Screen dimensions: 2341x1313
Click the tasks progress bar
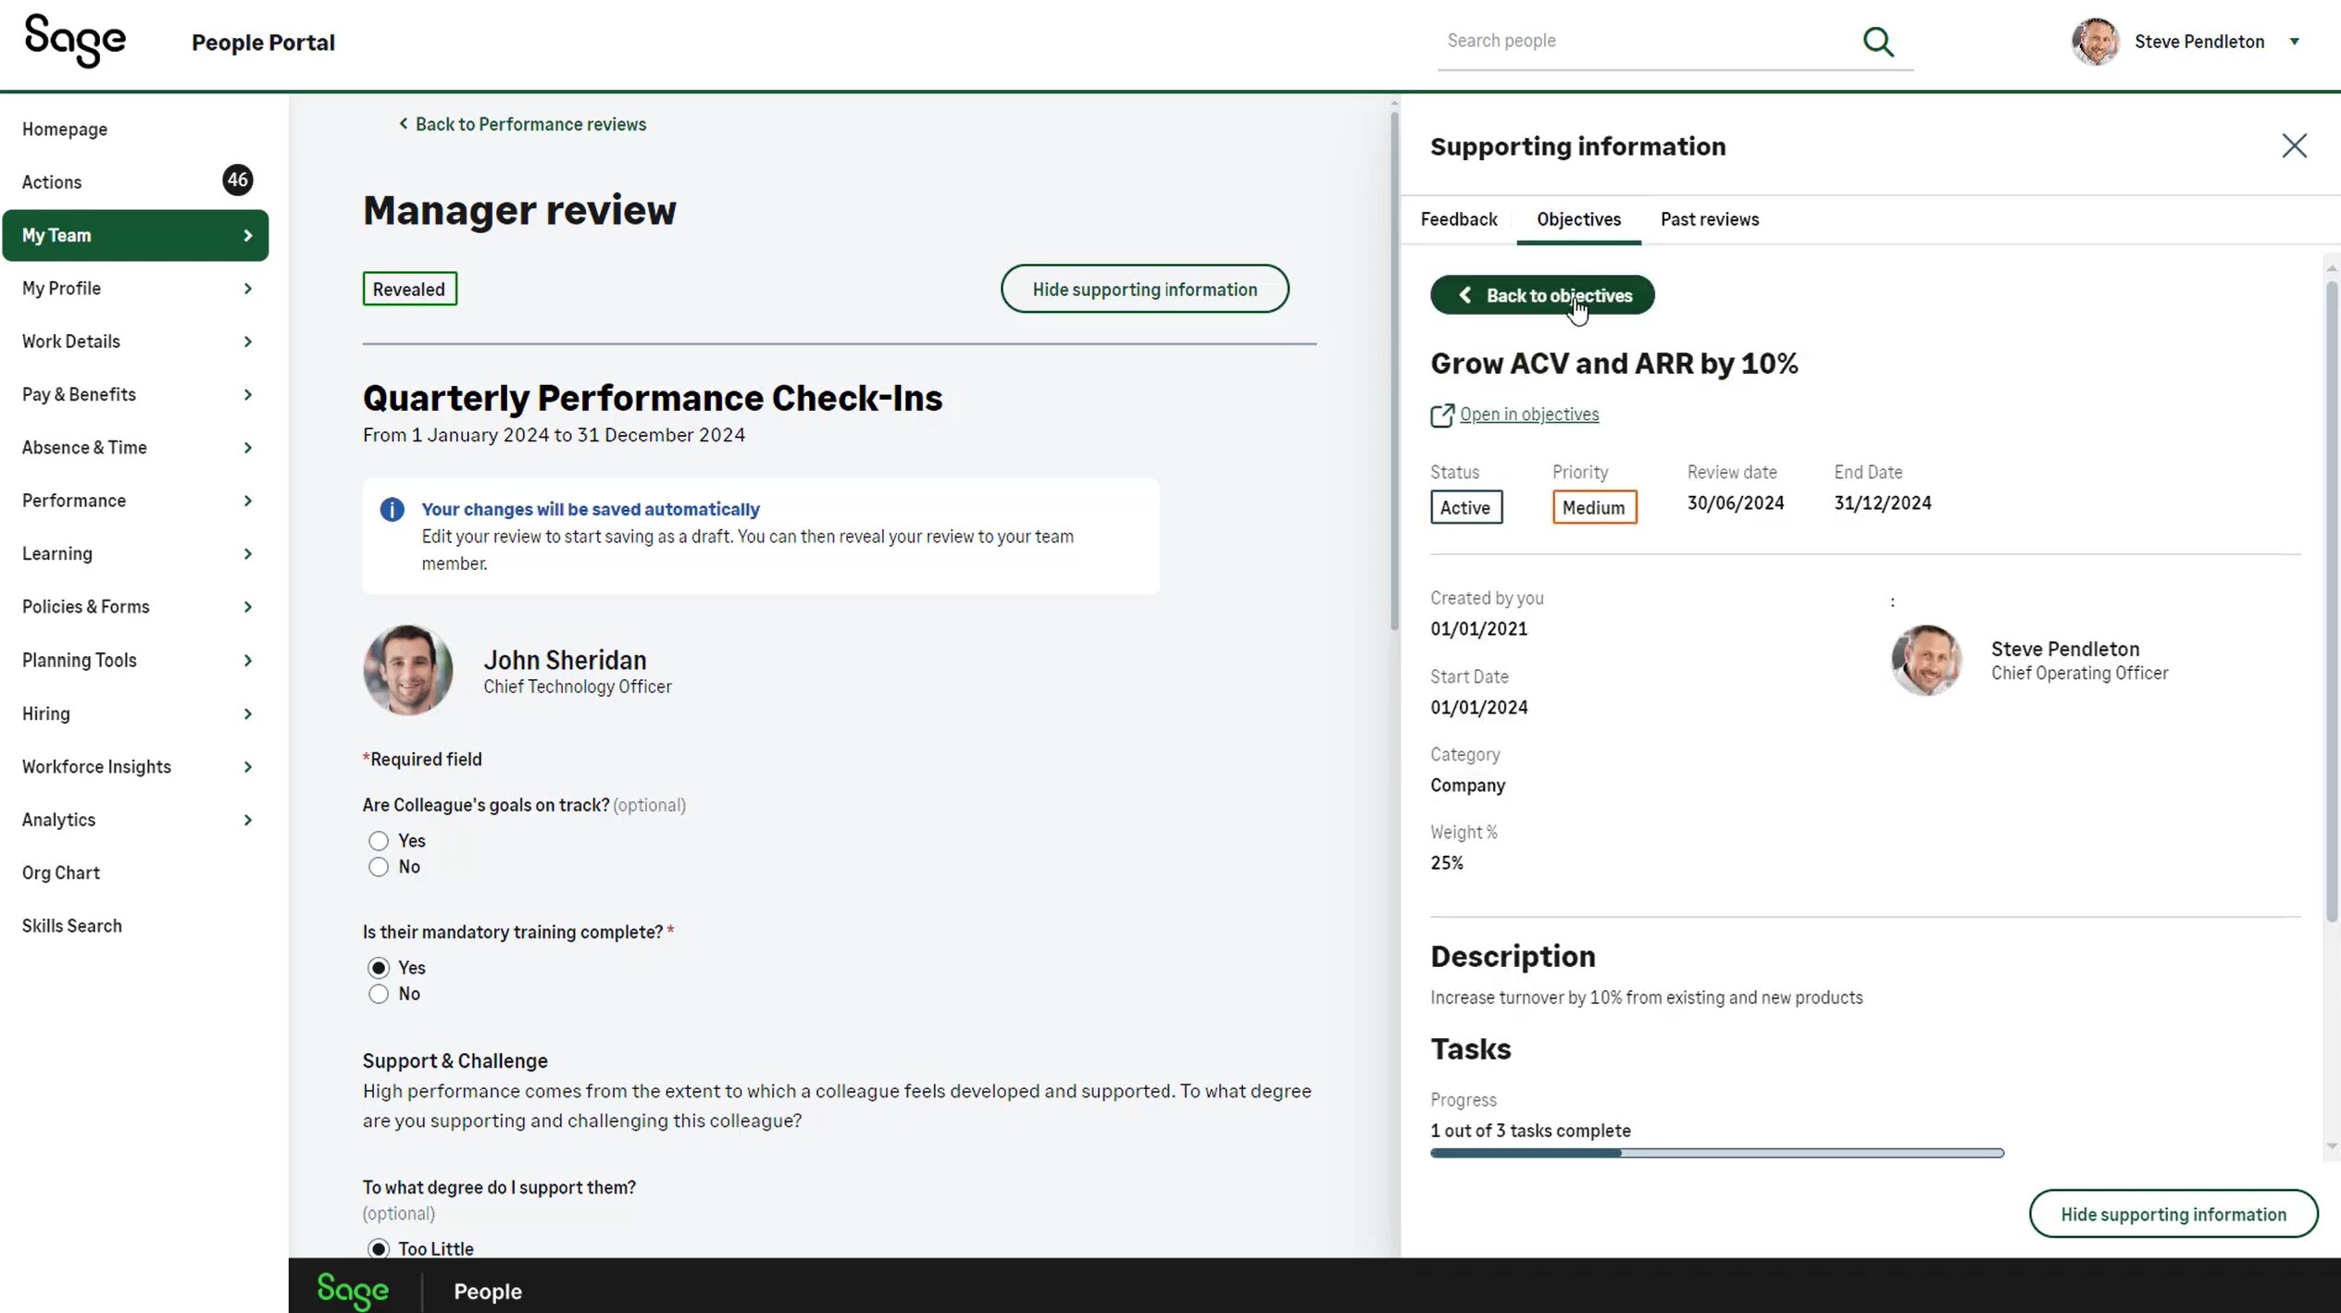1716,1153
